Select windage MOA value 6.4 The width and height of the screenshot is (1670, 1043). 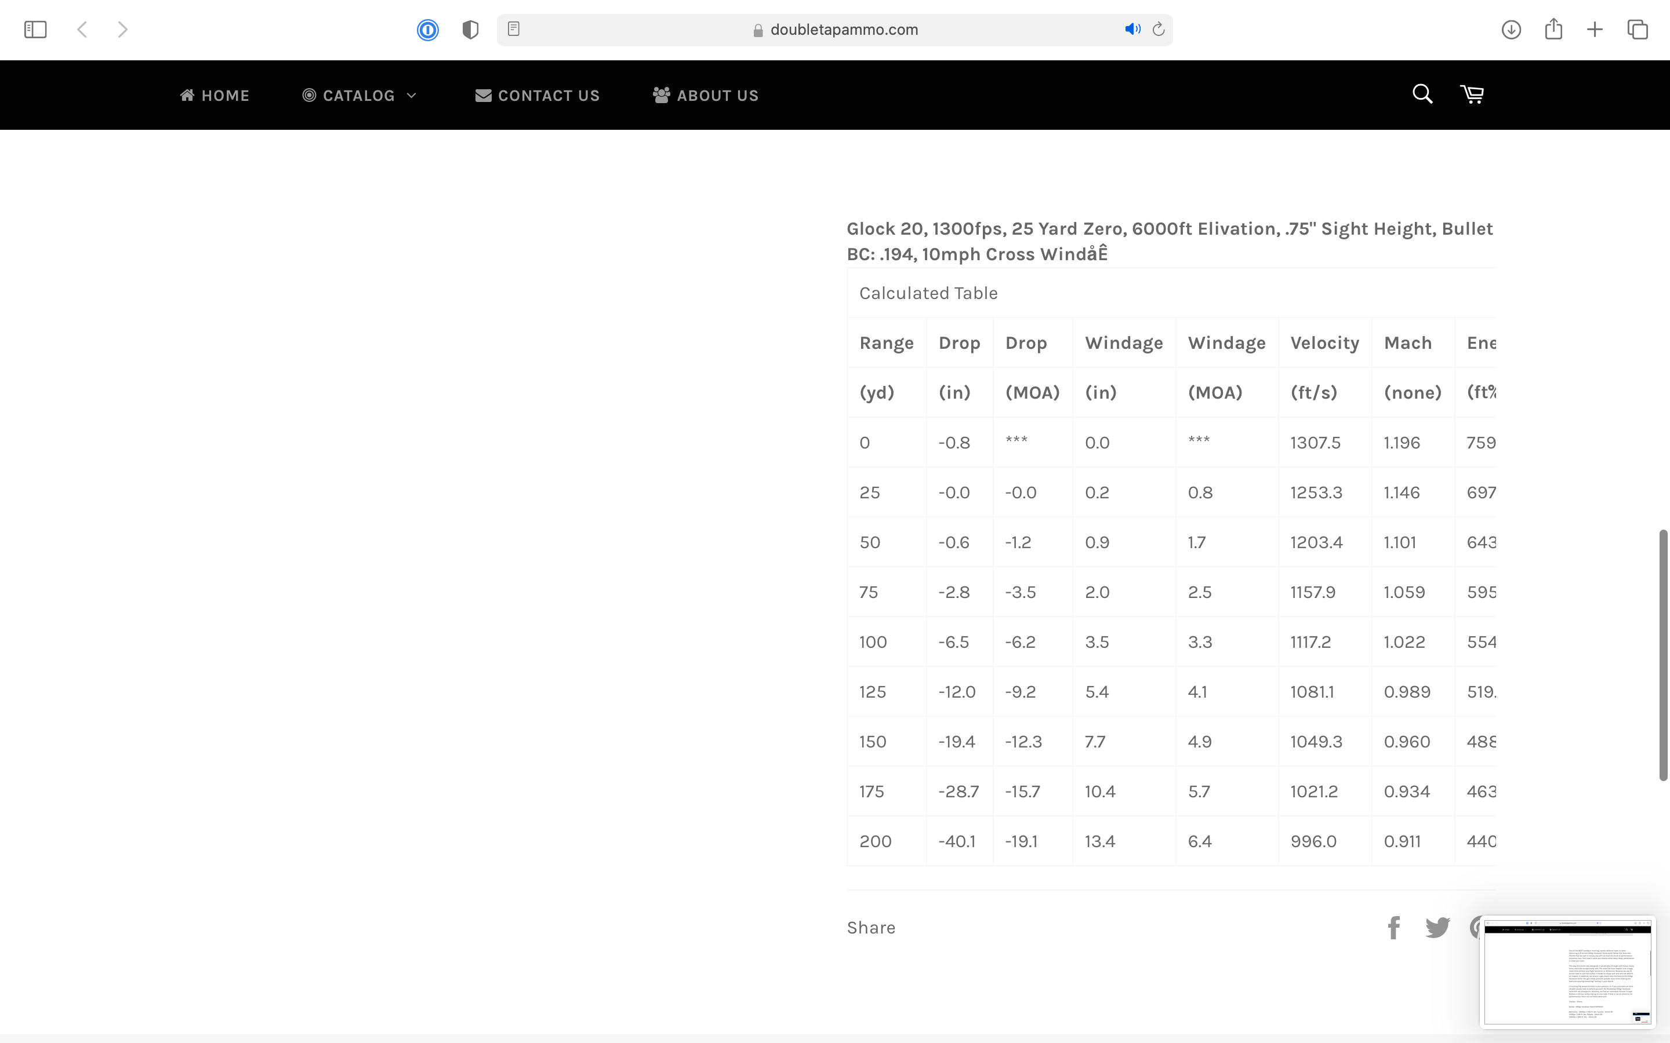click(1199, 841)
